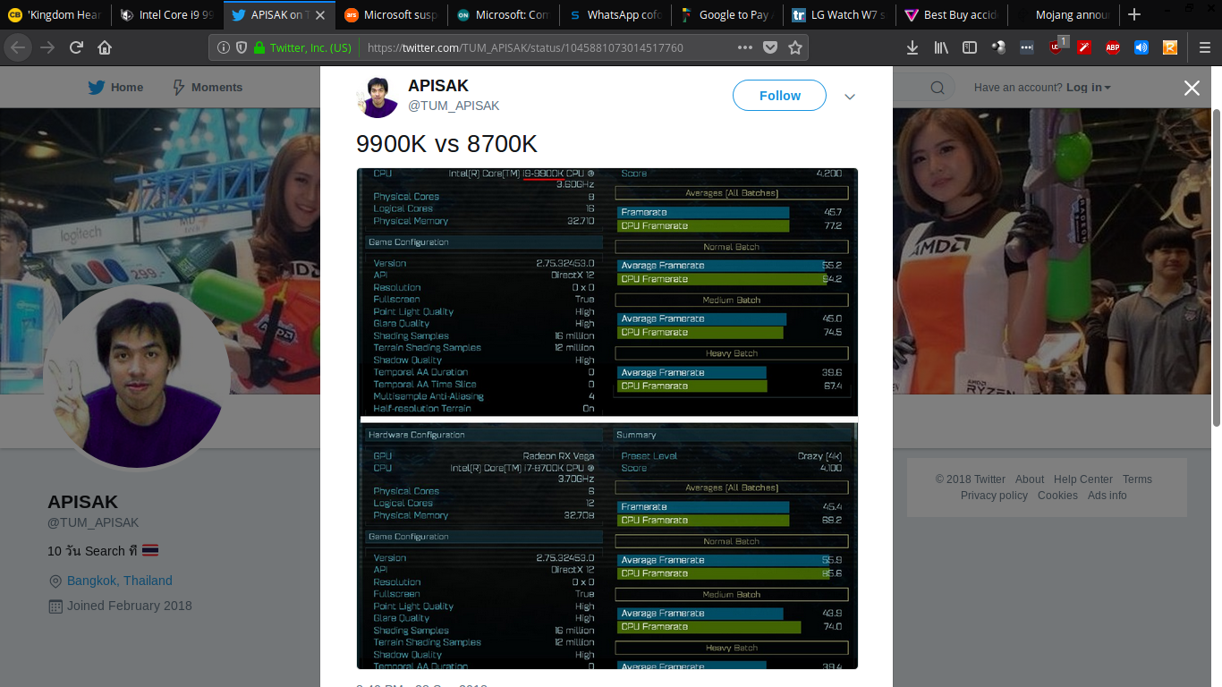Switch to the Mojang announcement tab

point(1062,14)
